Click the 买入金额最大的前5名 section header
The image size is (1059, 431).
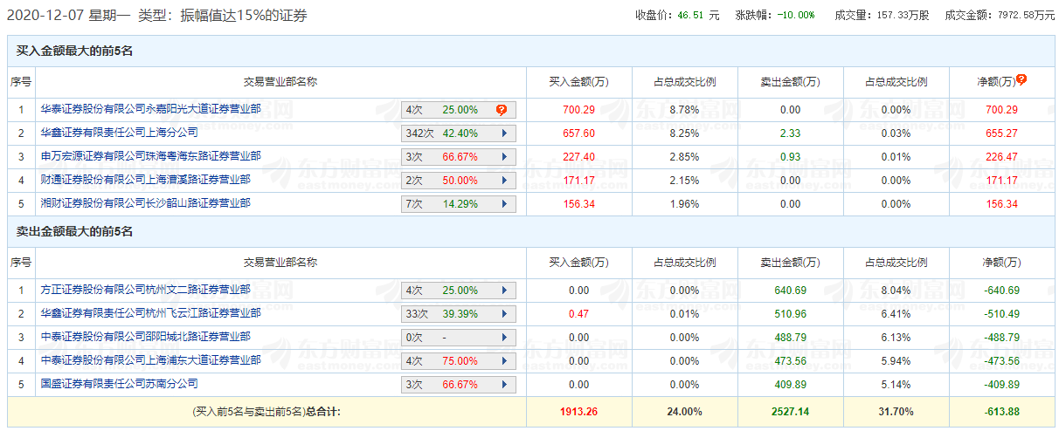(x=74, y=51)
